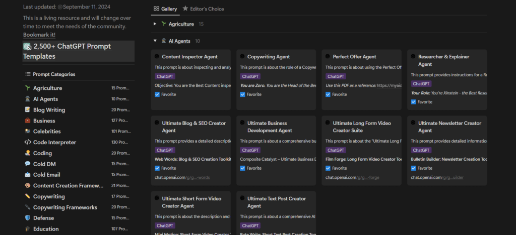Click the AI Agents robot icon in sidebar
This screenshot has height=235, width=516.
[x=28, y=99]
